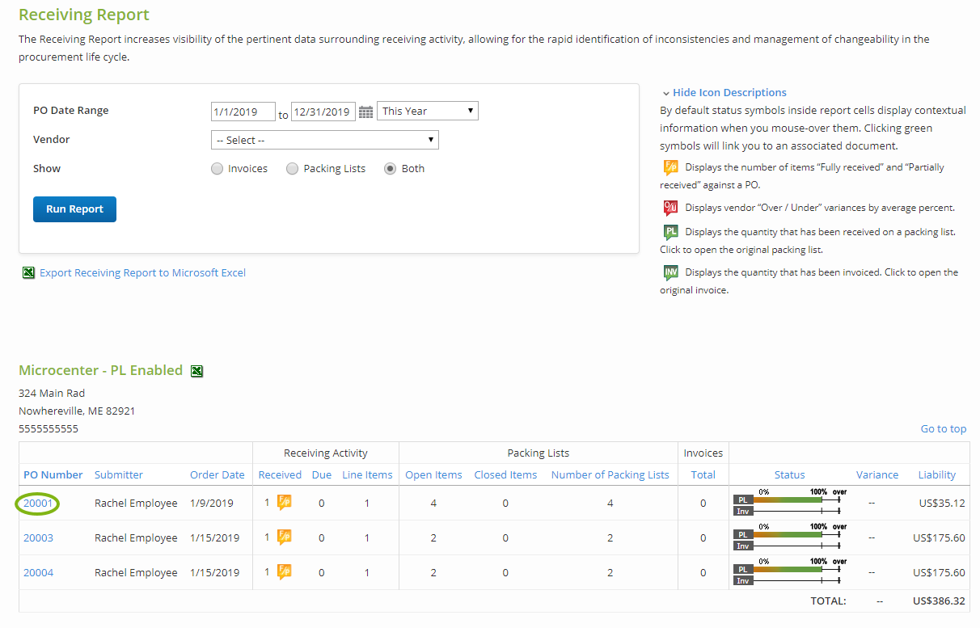Image resolution: width=980 pixels, height=628 pixels.
Task: Click the end date field 12/31/2019
Action: (x=323, y=112)
